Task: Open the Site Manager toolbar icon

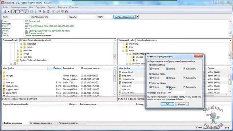Action: point(5,12)
